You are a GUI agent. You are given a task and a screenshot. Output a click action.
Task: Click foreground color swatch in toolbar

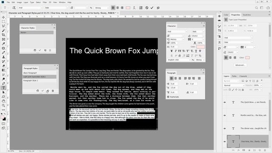3,117
